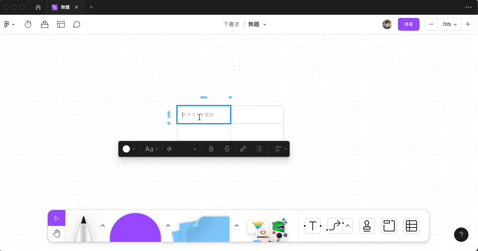The image size is (478, 251).
Task: Click the row handle left of the table
Action: pos(169,115)
